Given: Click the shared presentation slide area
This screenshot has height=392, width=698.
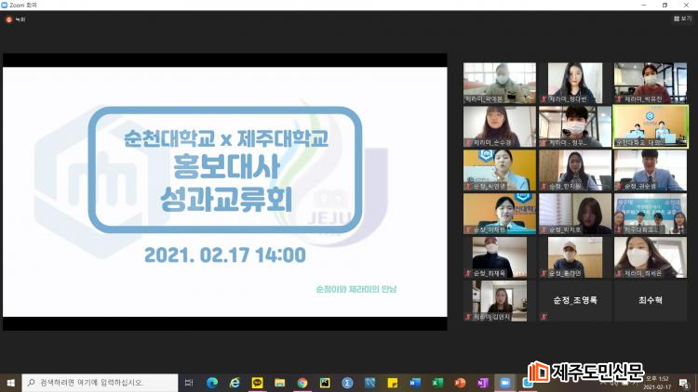Looking at the screenshot, I should tap(224, 191).
